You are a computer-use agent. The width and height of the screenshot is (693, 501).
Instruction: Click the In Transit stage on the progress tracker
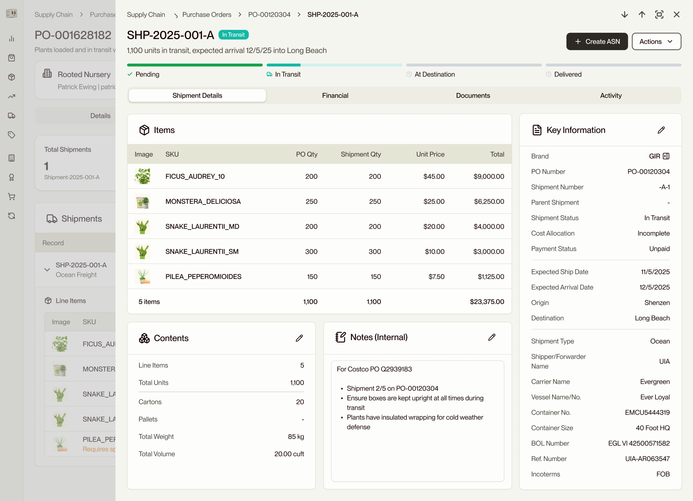(x=287, y=74)
